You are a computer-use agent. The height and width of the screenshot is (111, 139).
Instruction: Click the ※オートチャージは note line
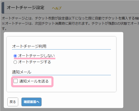pyautogui.click(x=70, y=24)
